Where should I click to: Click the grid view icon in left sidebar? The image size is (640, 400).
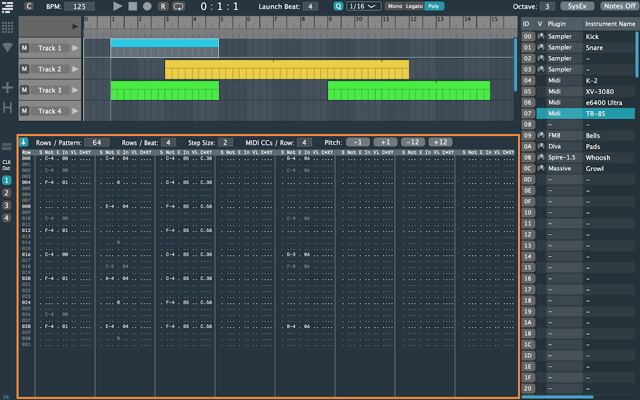coord(8,28)
